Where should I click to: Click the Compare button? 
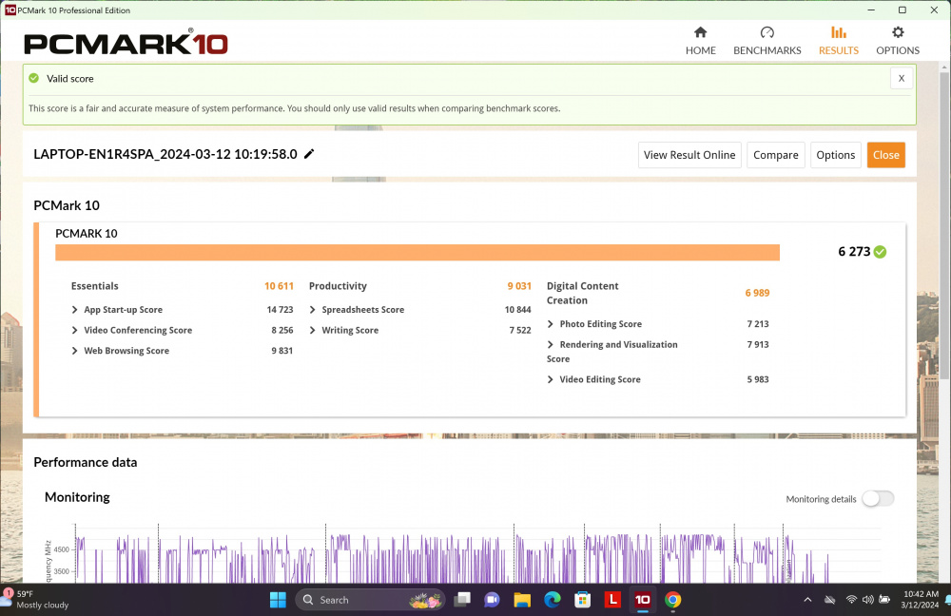776,155
